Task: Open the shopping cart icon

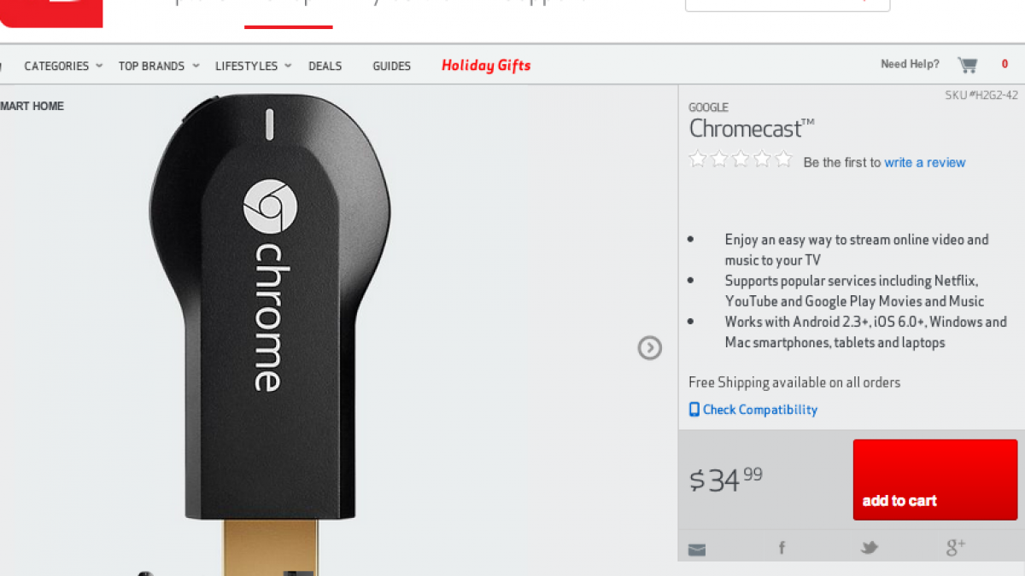Action: click(967, 65)
